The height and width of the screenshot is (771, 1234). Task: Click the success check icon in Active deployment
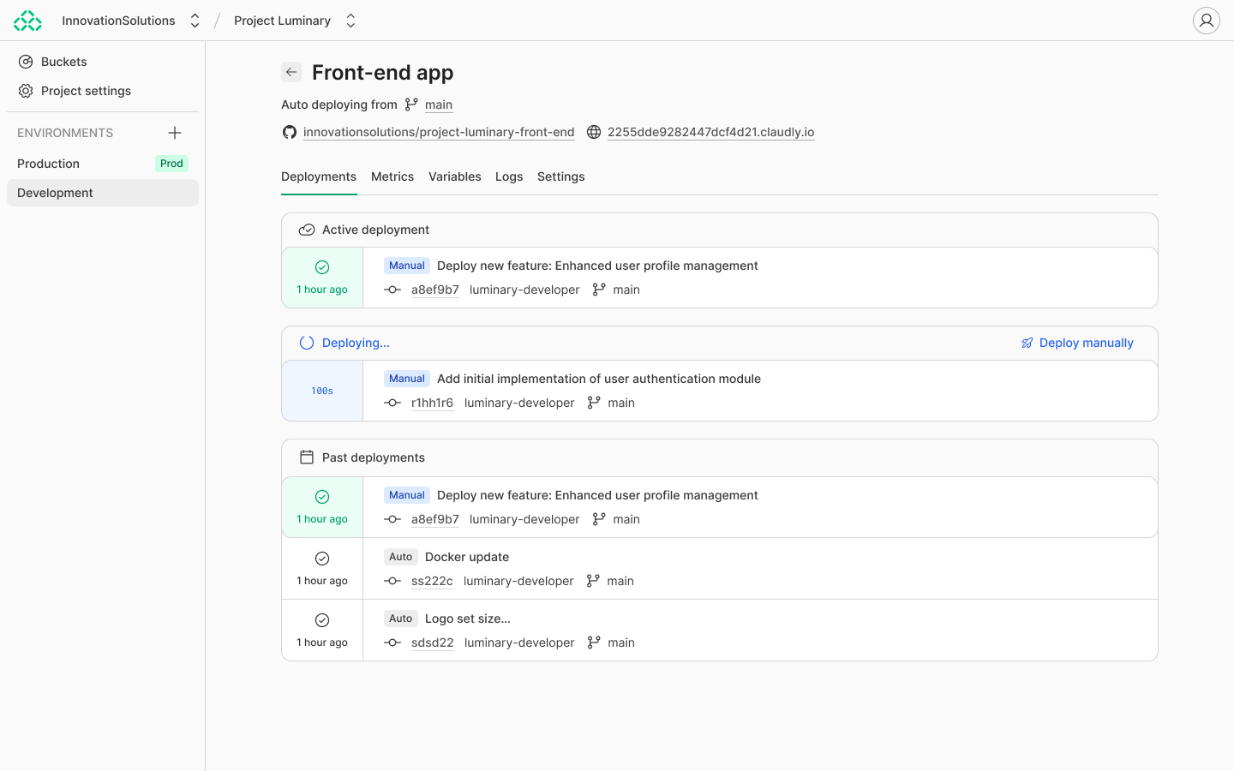322,267
